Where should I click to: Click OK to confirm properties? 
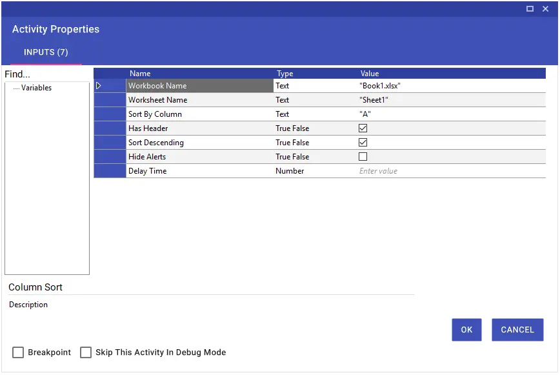[x=466, y=330]
